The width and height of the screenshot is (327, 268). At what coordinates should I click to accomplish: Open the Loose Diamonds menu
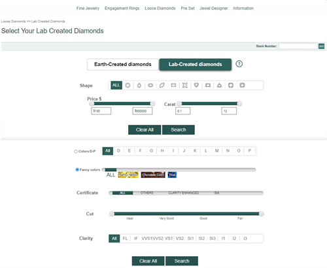click(x=160, y=8)
